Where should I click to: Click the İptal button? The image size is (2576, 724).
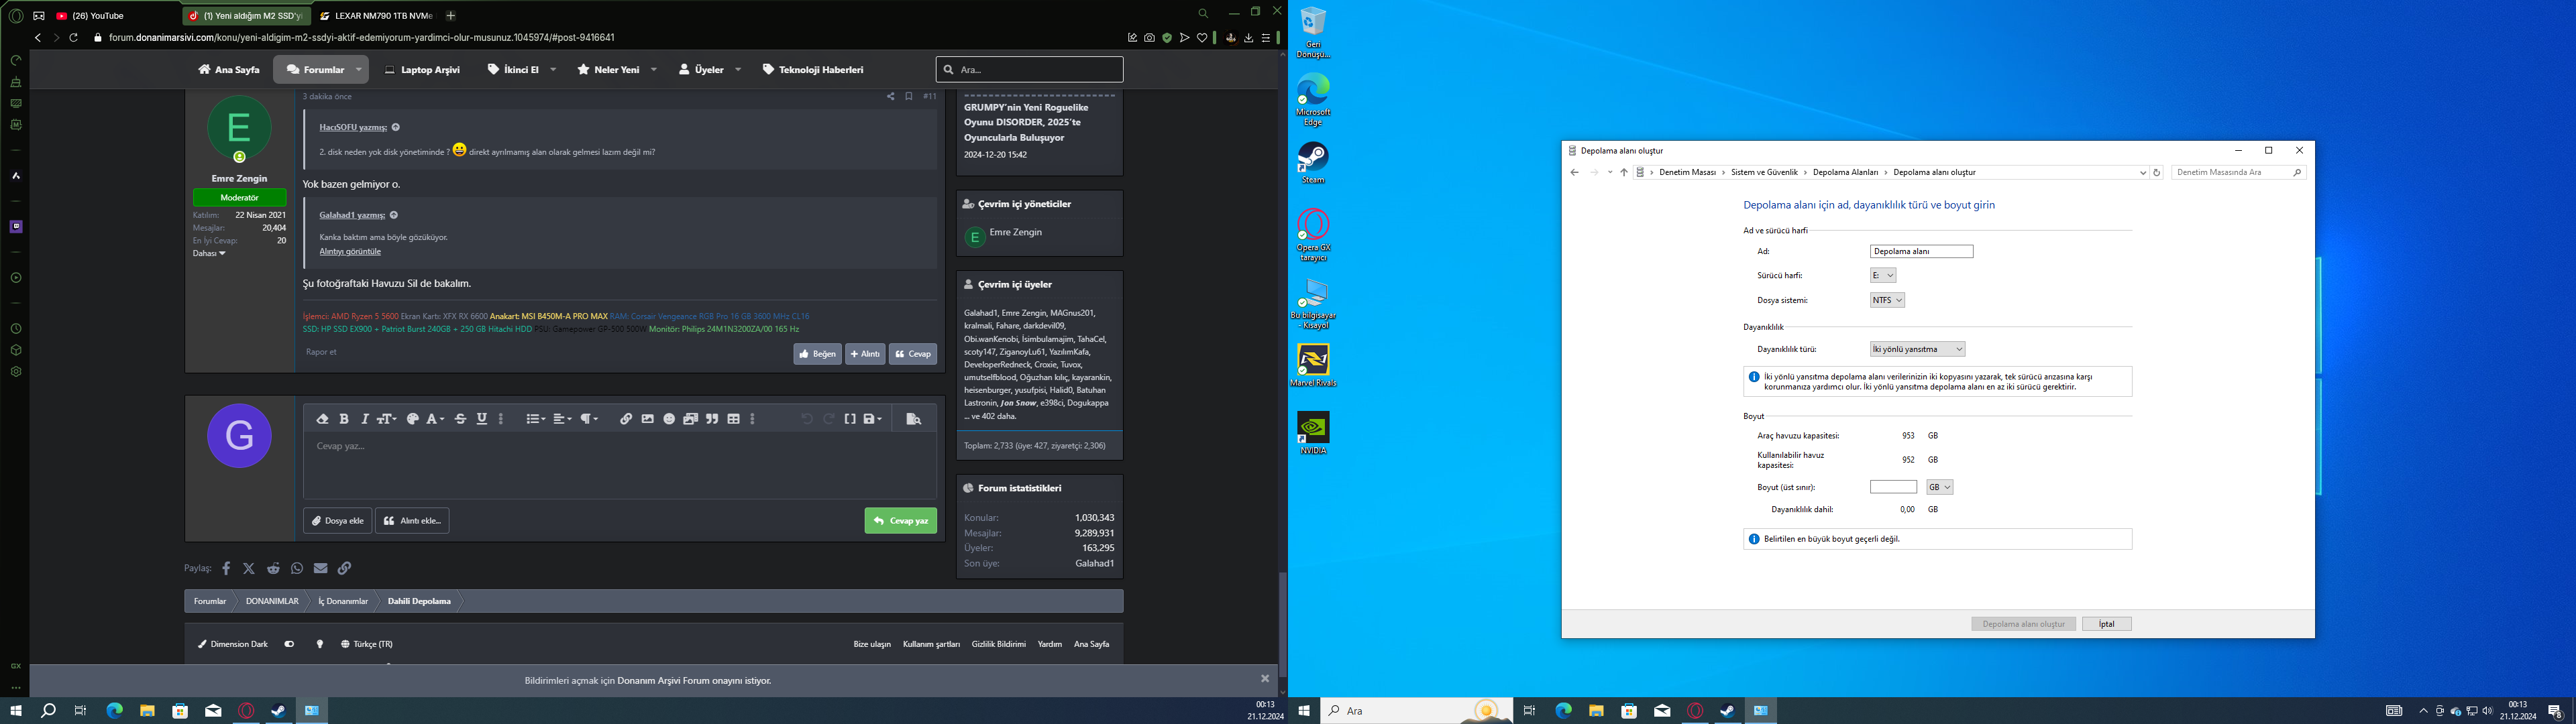[x=2106, y=624]
